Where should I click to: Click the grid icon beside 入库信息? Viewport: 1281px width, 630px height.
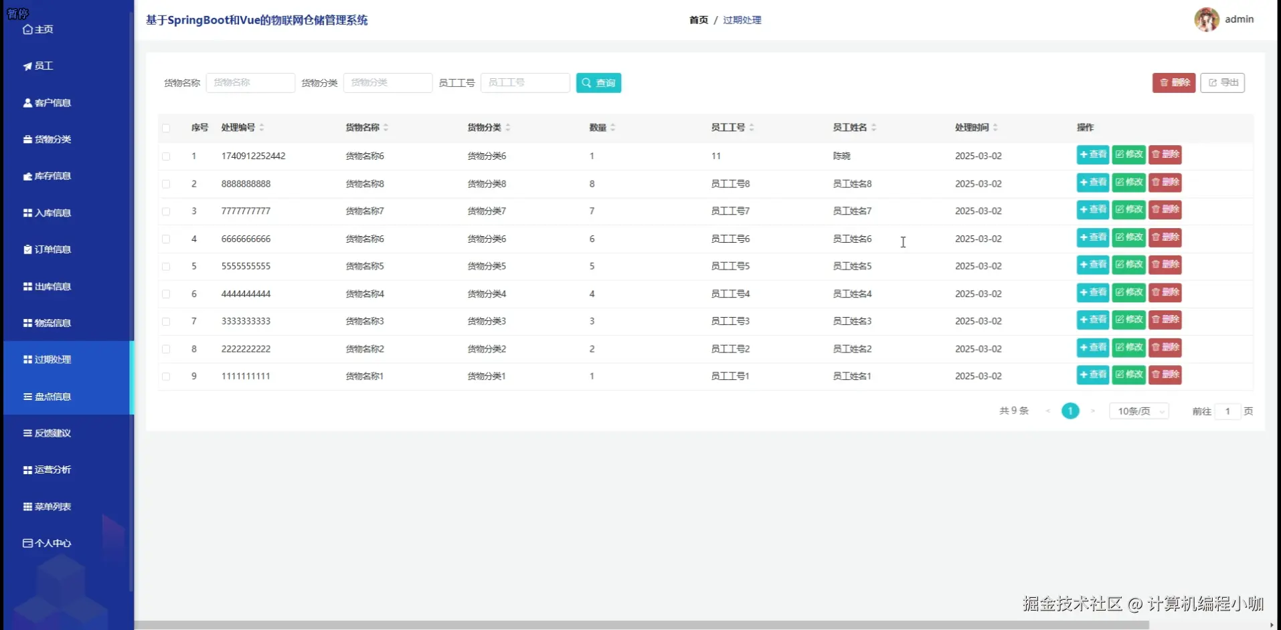coord(27,213)
